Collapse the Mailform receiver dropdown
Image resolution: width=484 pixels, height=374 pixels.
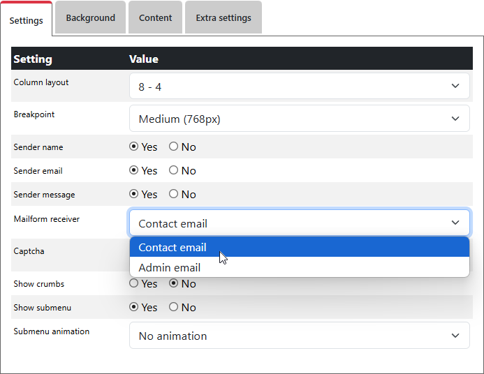[x=299, y=223]
